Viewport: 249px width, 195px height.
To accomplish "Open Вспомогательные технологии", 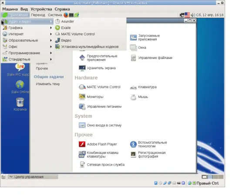I will pos(148,144).
